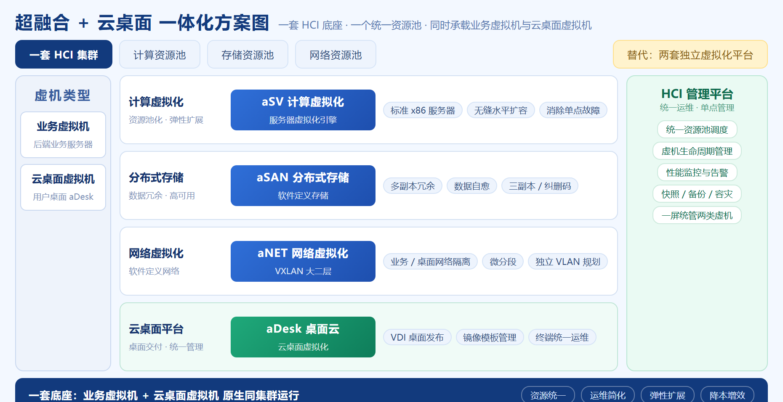Viewport: 783px width, 402px height.
Task: Pick the 三副本 / 纠删码 tag
Action: (x=540, y=186)
